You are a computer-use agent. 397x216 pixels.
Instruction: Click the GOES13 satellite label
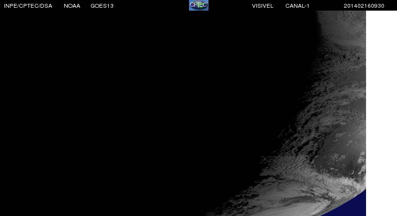[102, 6]
